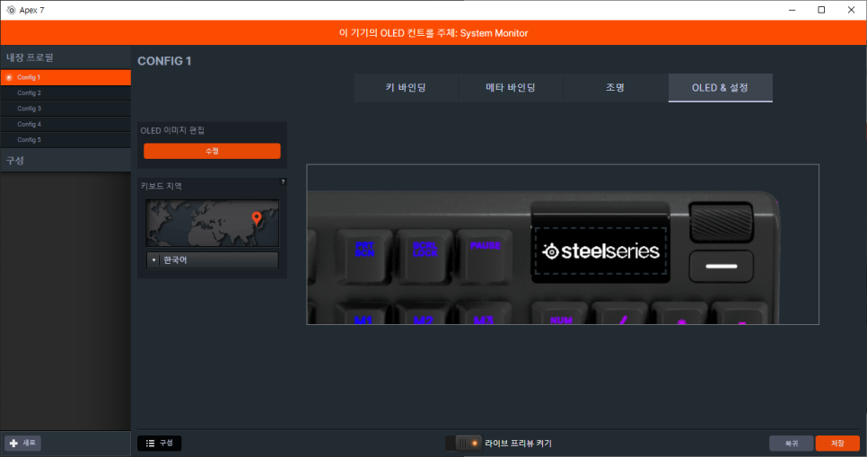Toggle the 라이브 프리뷰 켜기 switch

coord(463,444)
